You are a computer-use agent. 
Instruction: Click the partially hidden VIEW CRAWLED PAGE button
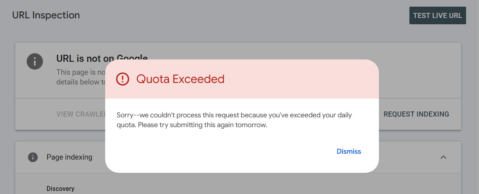coord(81,114)
